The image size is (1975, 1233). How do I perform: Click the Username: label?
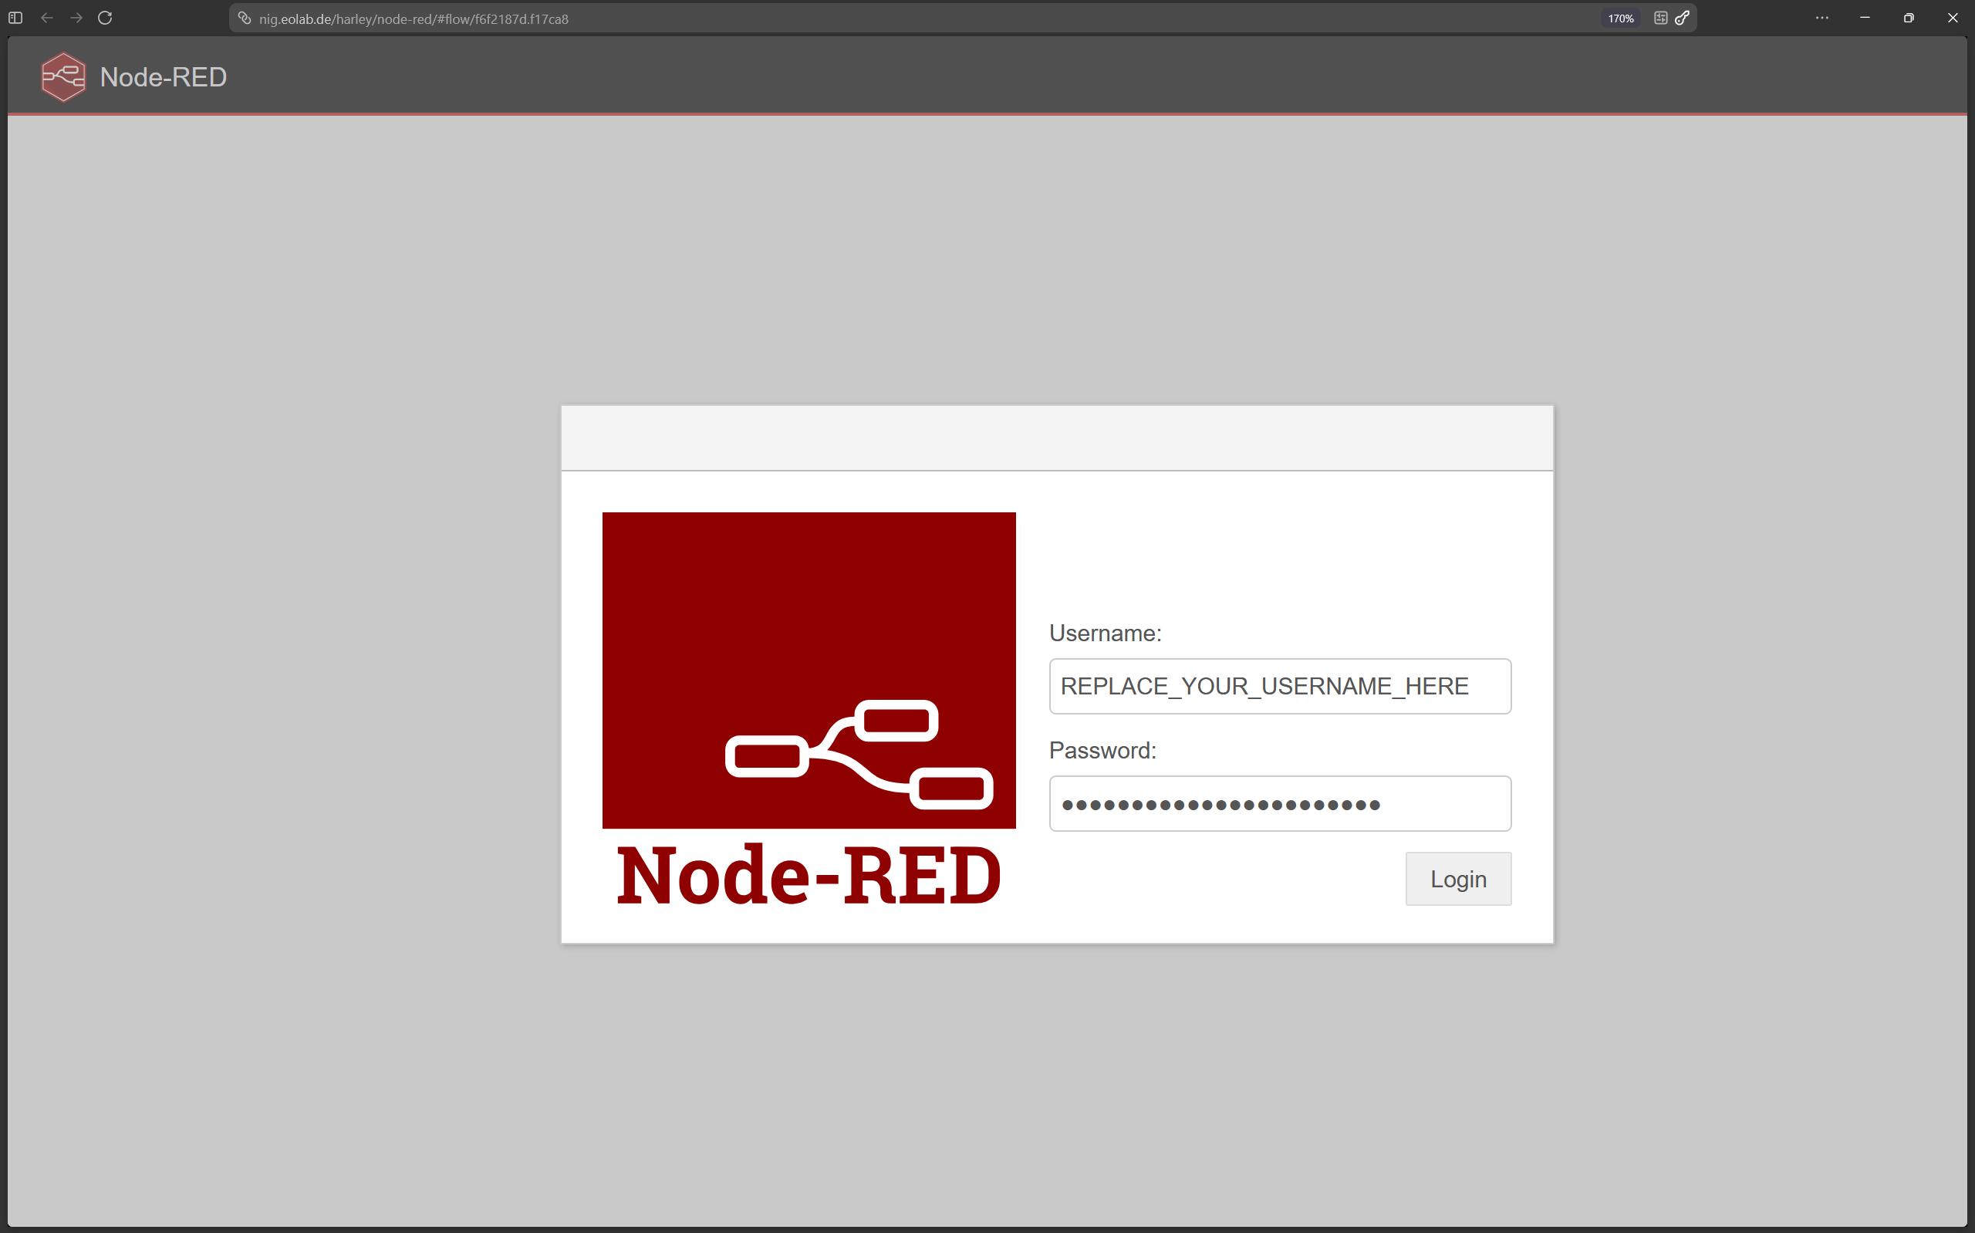pos(1106,633)
